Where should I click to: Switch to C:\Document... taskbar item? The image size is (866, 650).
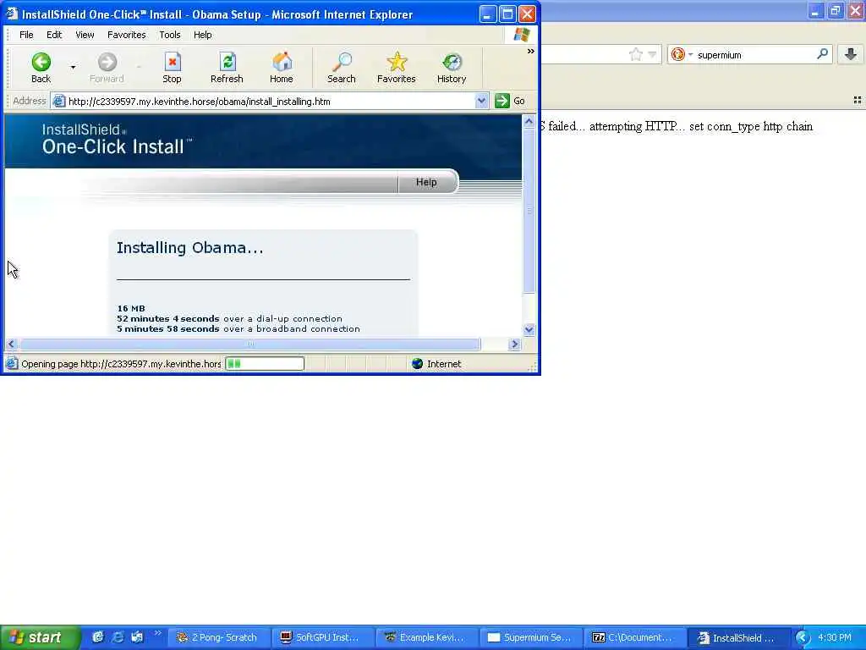click(634, 638)
